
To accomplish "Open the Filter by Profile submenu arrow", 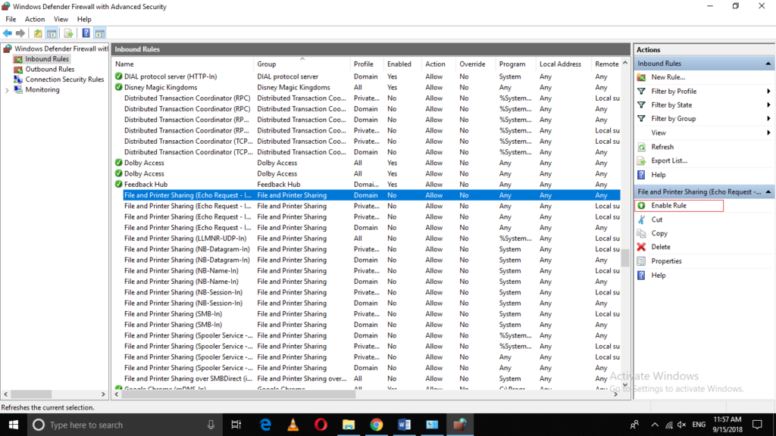I will point(768,91).
